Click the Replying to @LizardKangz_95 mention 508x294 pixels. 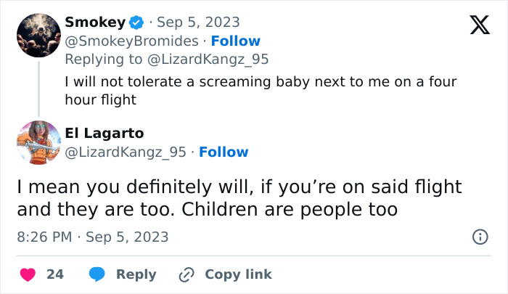tap(210, 59)
